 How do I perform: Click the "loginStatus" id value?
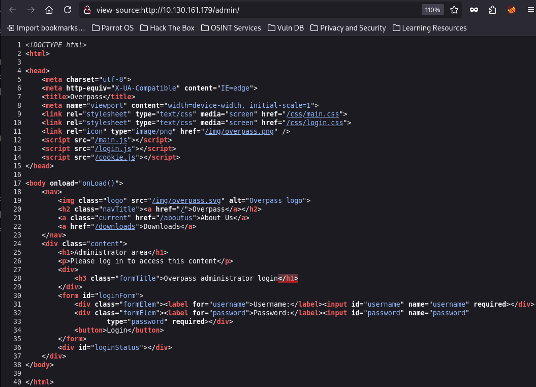pos(117,347)
